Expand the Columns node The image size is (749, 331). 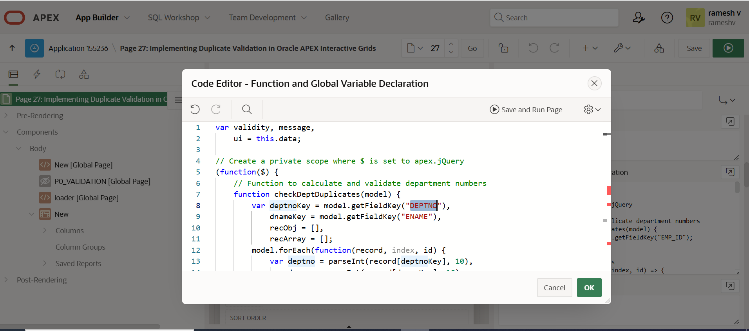click(45, 230)
